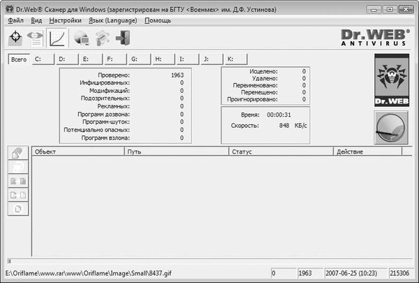
Task: Click the globe update toolbar icon
Action: [x=80, y=38]
